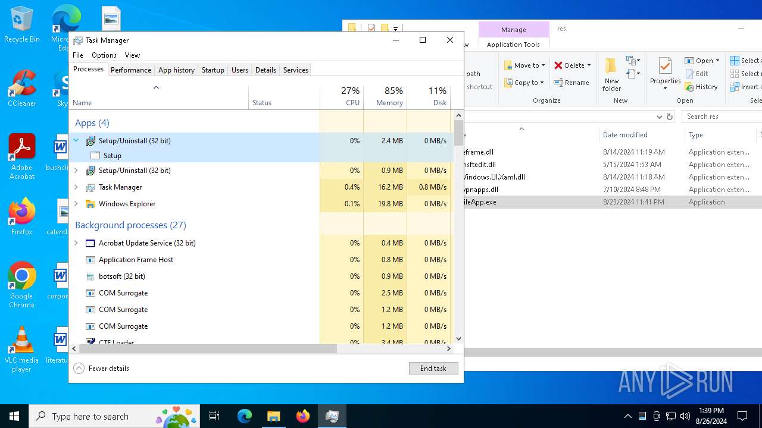
Task: Click the Rename button in Explorer ribbon
Action: pos(571,83)
